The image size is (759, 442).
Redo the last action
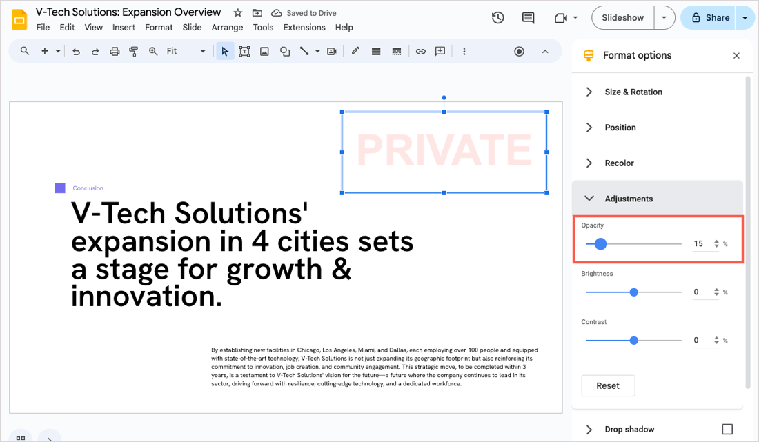tap(95, 51)
